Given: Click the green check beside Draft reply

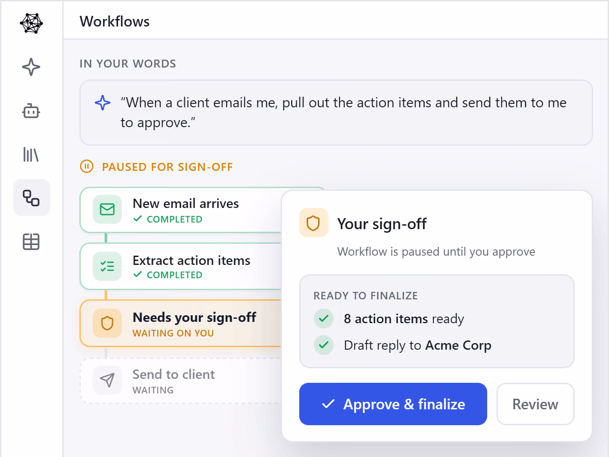Looking at the screenshot, I should click(x=323, y=345).
